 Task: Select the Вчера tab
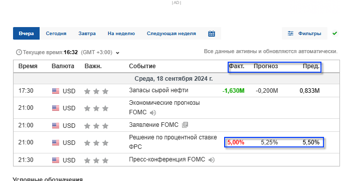[x=27, y=34]
